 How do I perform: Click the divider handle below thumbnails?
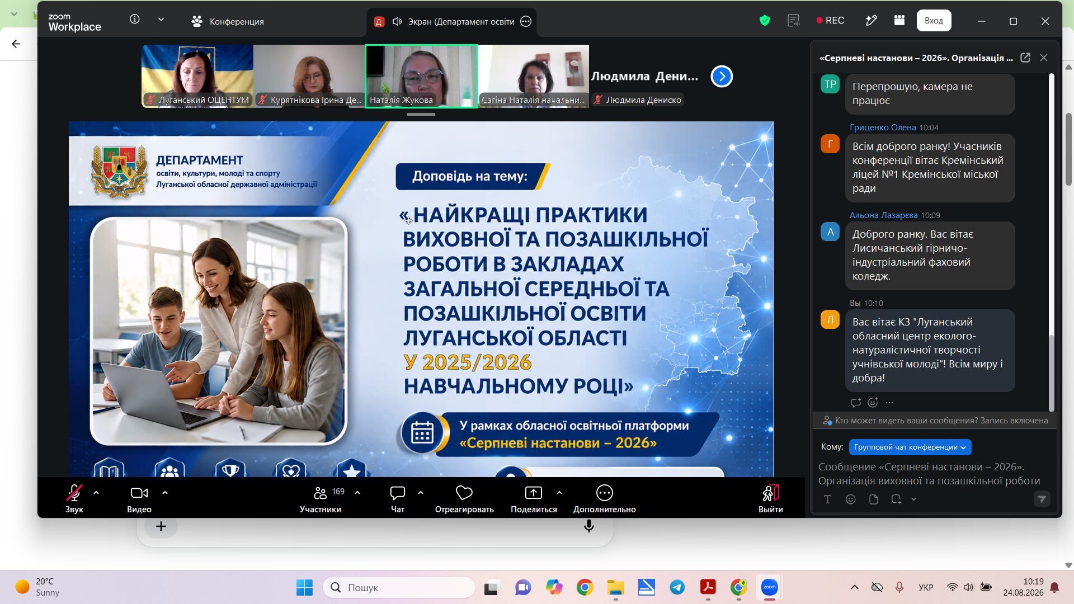tap(421, 114)
